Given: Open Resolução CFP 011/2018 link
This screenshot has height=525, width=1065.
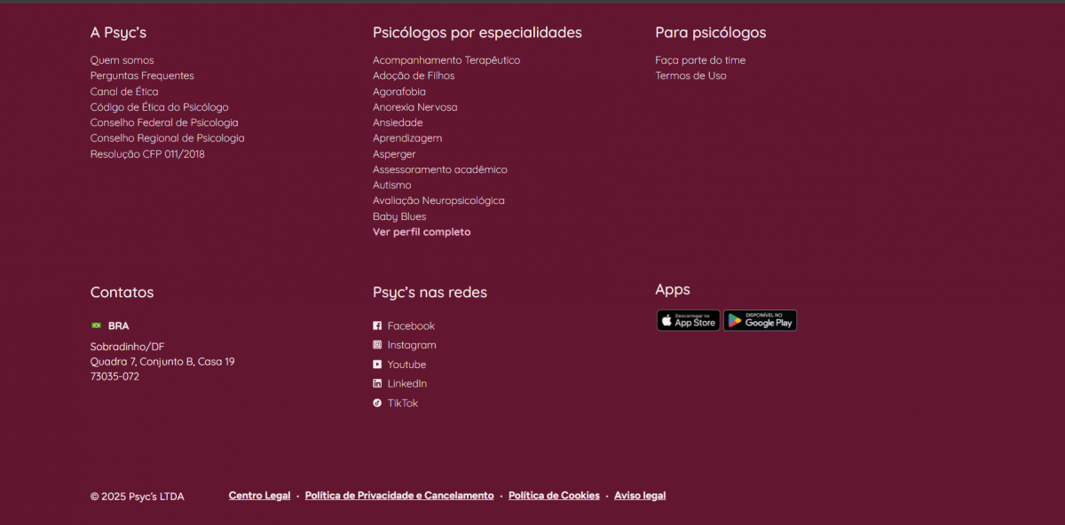Looking at the screenshot, I should coord(147,154).
